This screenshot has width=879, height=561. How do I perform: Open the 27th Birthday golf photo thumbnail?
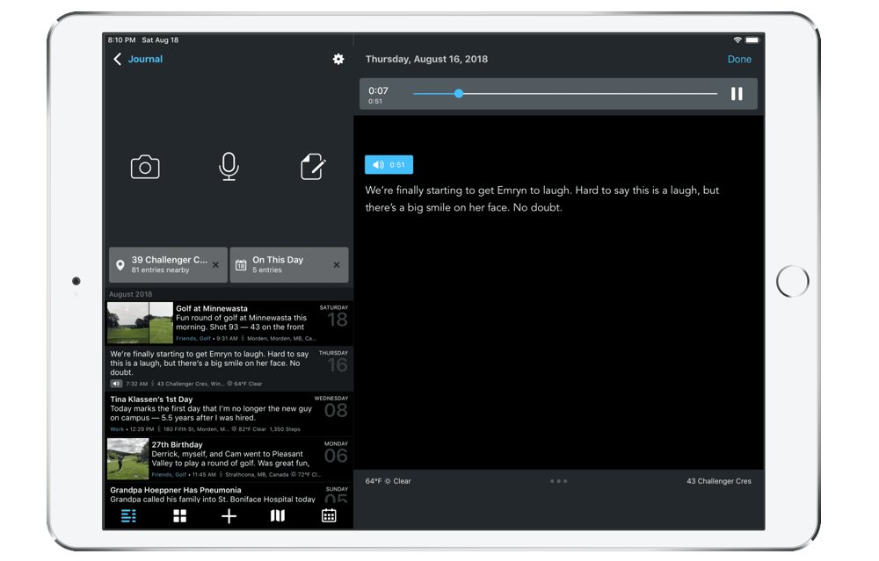coord(127,459)
